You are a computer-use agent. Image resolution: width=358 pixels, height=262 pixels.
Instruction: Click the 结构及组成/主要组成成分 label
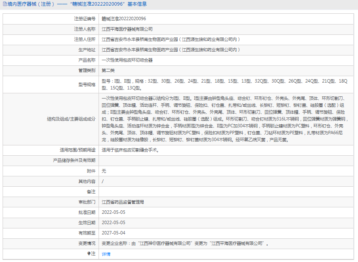click(x=71, y=119)
